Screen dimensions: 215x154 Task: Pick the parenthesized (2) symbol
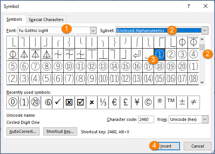pos(13,78)
